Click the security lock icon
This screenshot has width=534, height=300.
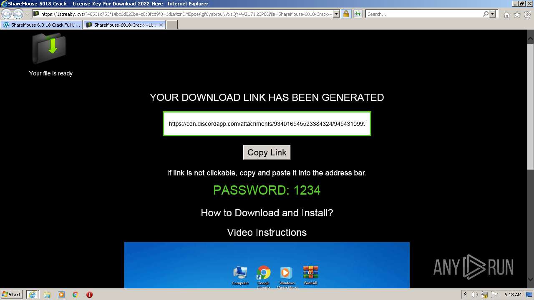346,14
